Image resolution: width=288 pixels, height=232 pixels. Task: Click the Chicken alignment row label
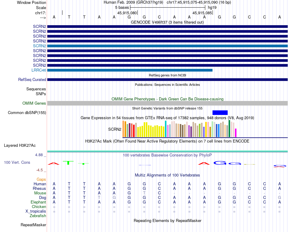39,207
